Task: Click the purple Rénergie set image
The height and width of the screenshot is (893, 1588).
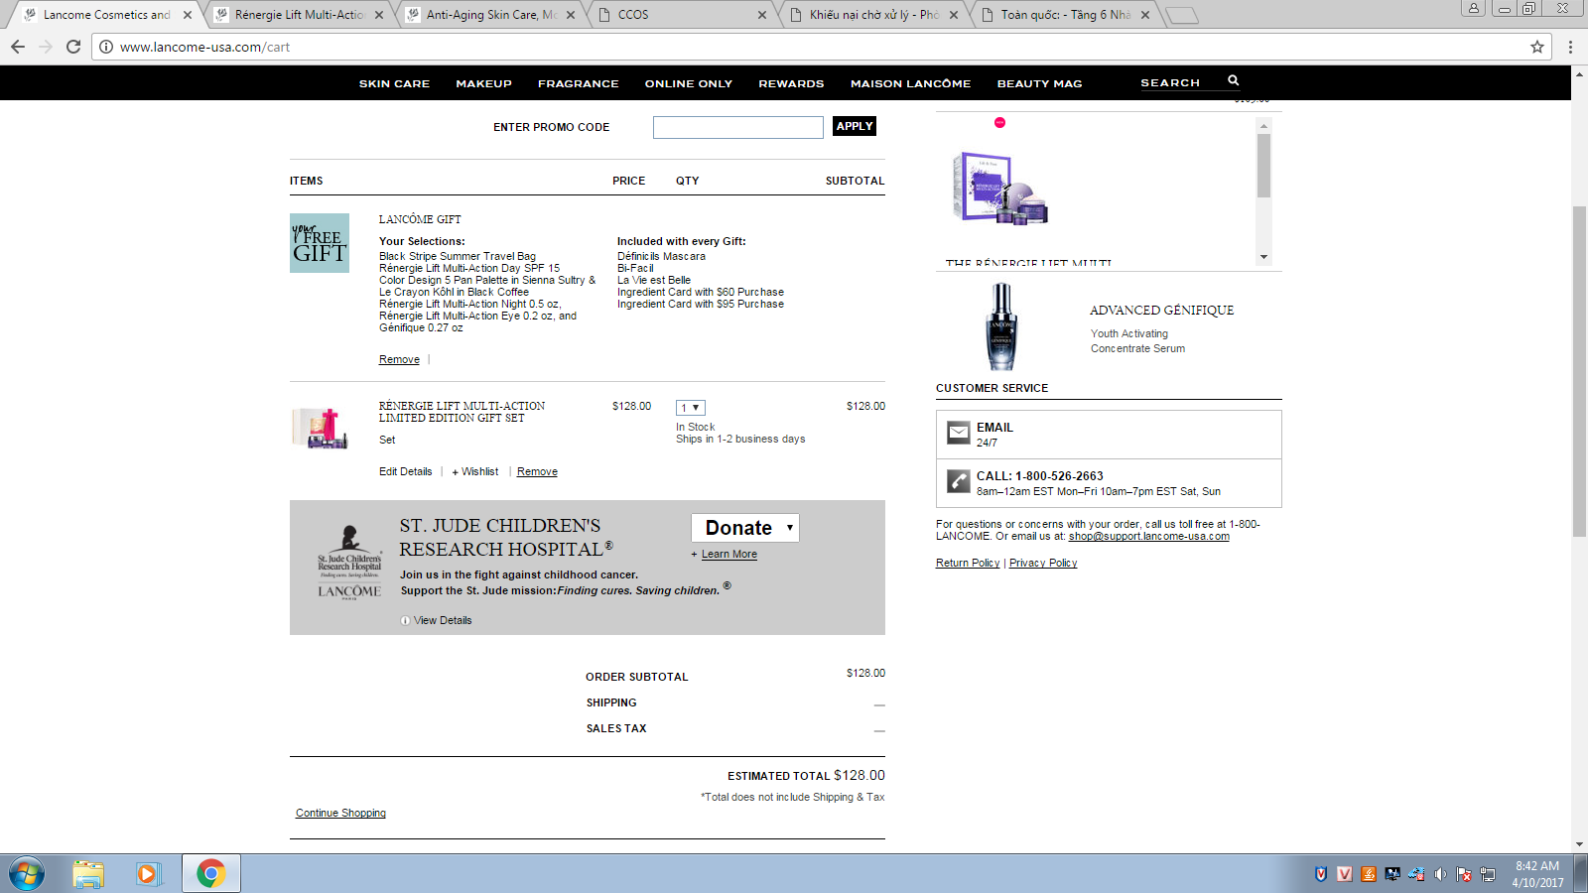Action: point(999,188)
